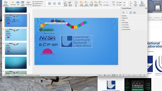Click the zoom slider in status bar

click(132, 75)
